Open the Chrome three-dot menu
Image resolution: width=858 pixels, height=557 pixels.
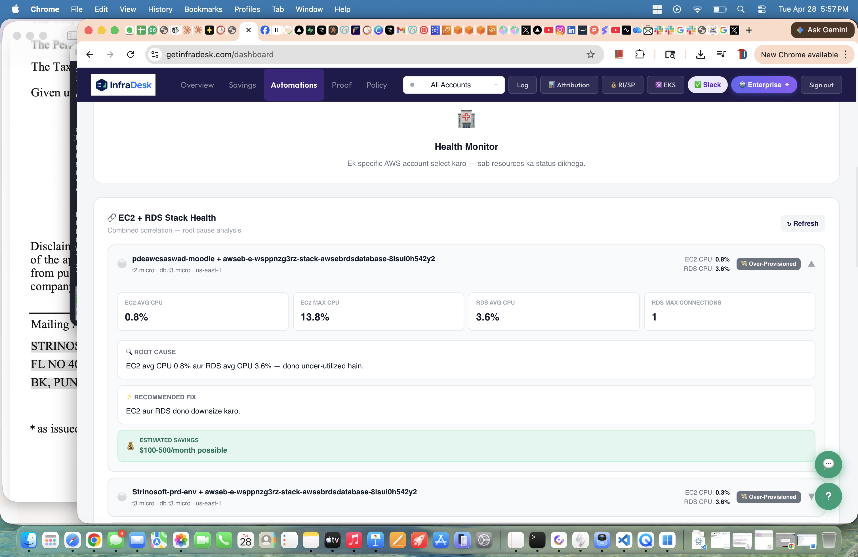(x=846, y=54)
